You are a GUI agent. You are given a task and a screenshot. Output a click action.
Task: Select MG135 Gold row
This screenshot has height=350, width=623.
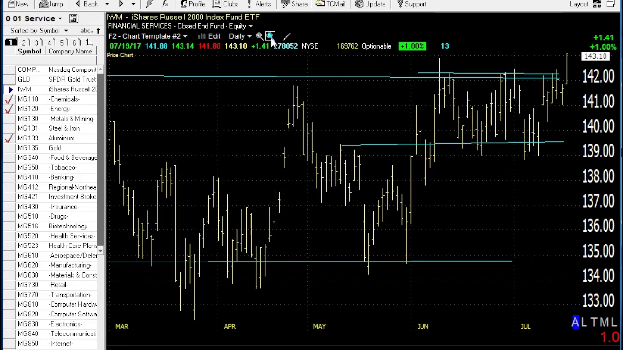tap(51, 148)
